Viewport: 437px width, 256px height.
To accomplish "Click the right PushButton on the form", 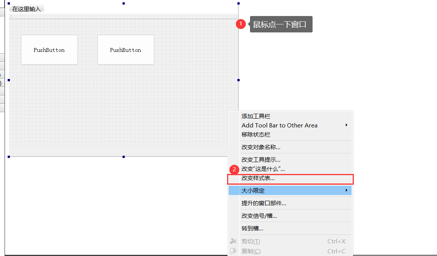I will [126, 50].
